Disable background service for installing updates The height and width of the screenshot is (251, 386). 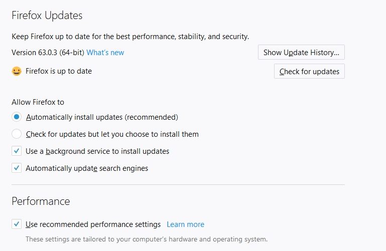(x=17, y=151)
